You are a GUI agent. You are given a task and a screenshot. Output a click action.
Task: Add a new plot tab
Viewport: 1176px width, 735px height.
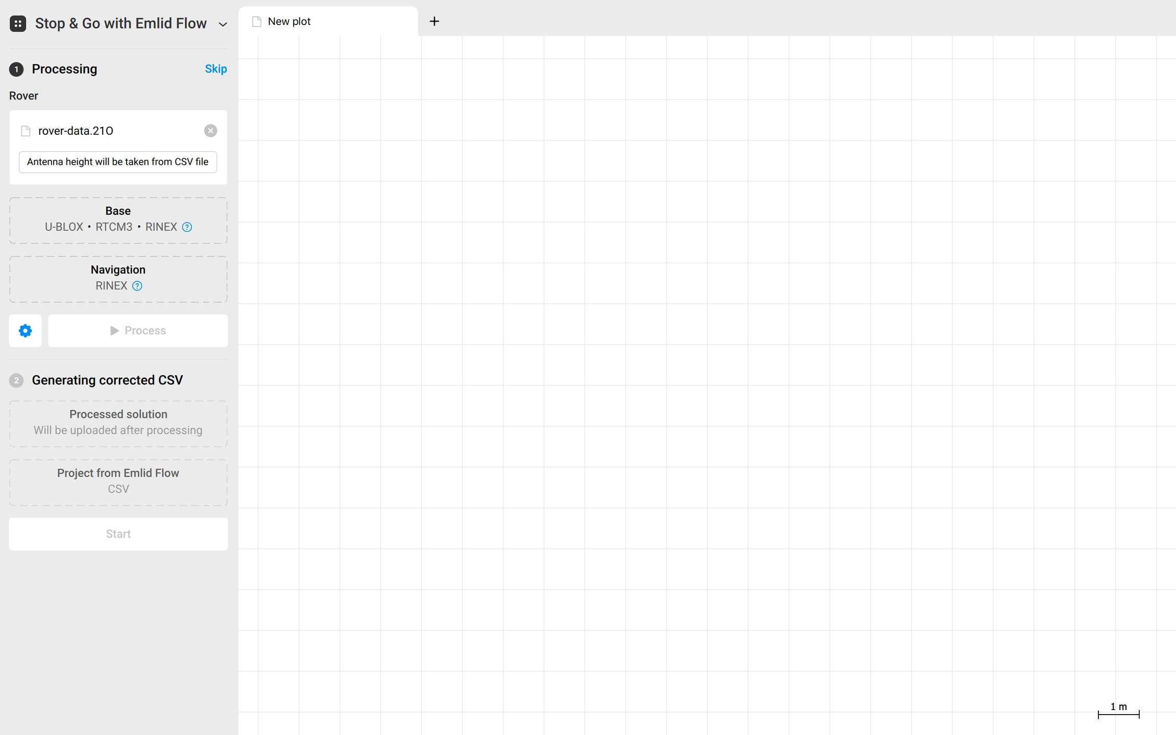[x=434, y=21]
